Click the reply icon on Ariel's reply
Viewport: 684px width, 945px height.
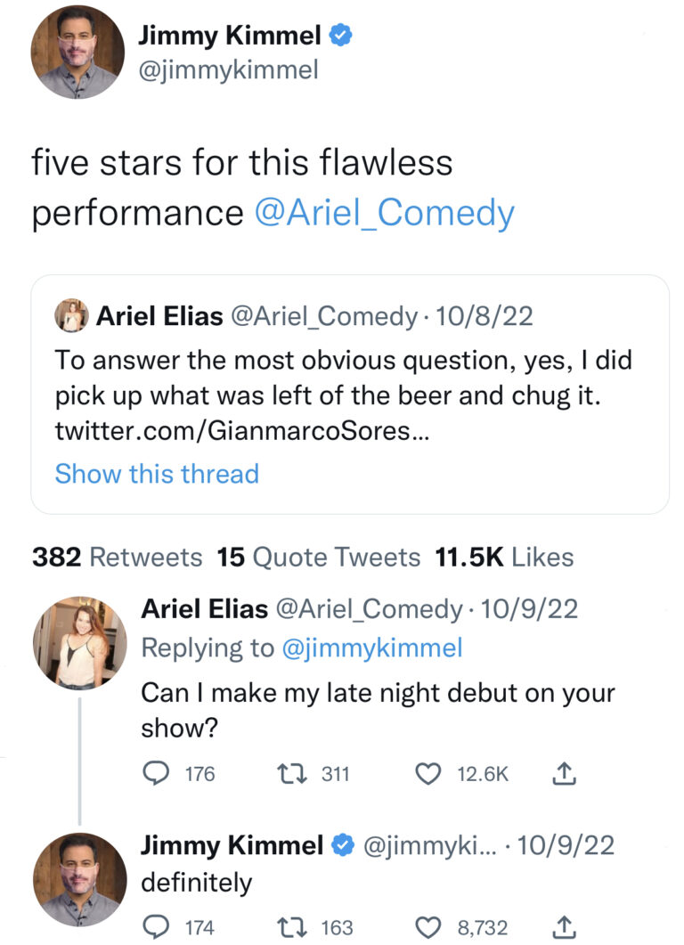click(159, 773)
